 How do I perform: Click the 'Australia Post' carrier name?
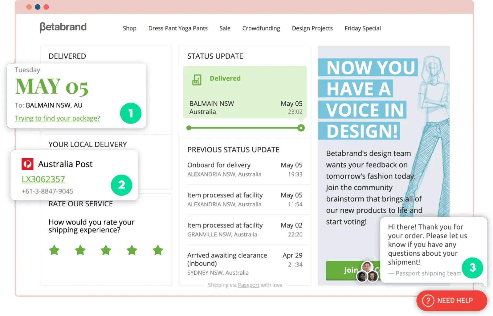click(65, 164)
